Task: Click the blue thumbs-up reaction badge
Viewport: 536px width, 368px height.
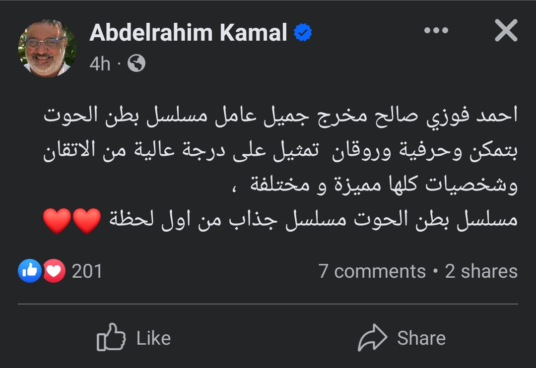Action: pos(30,271)
